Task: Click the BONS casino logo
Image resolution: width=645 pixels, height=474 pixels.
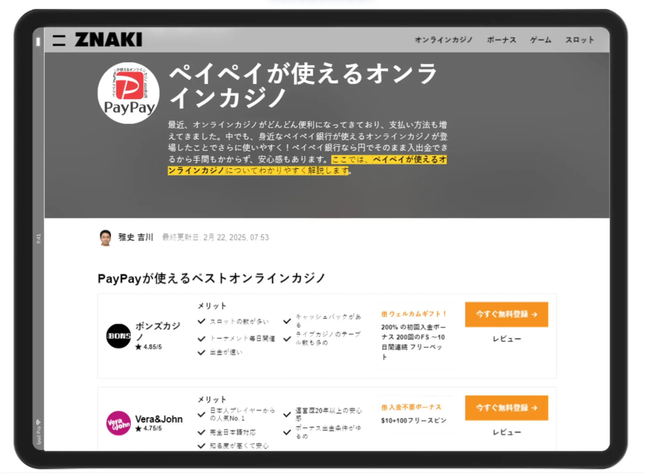Action: coord(118,336)
